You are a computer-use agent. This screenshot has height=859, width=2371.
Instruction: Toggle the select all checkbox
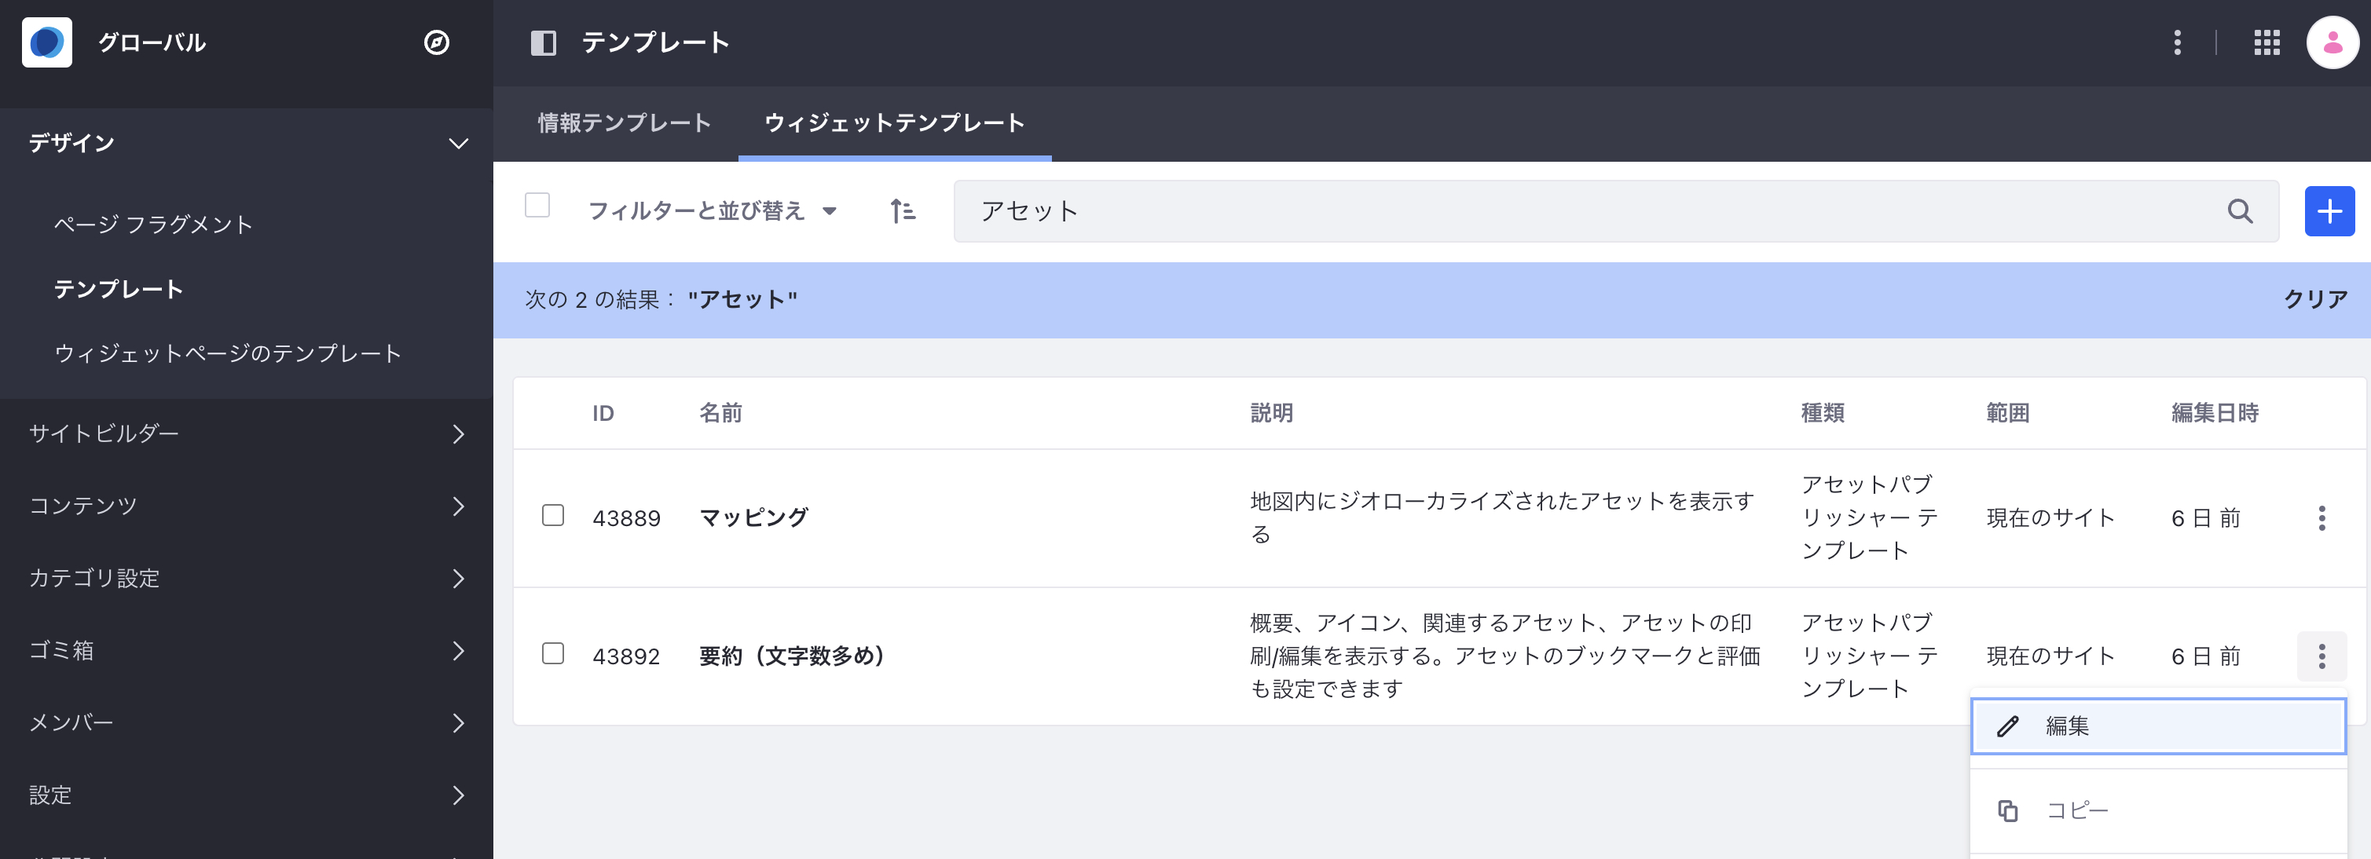pos(537,205)
